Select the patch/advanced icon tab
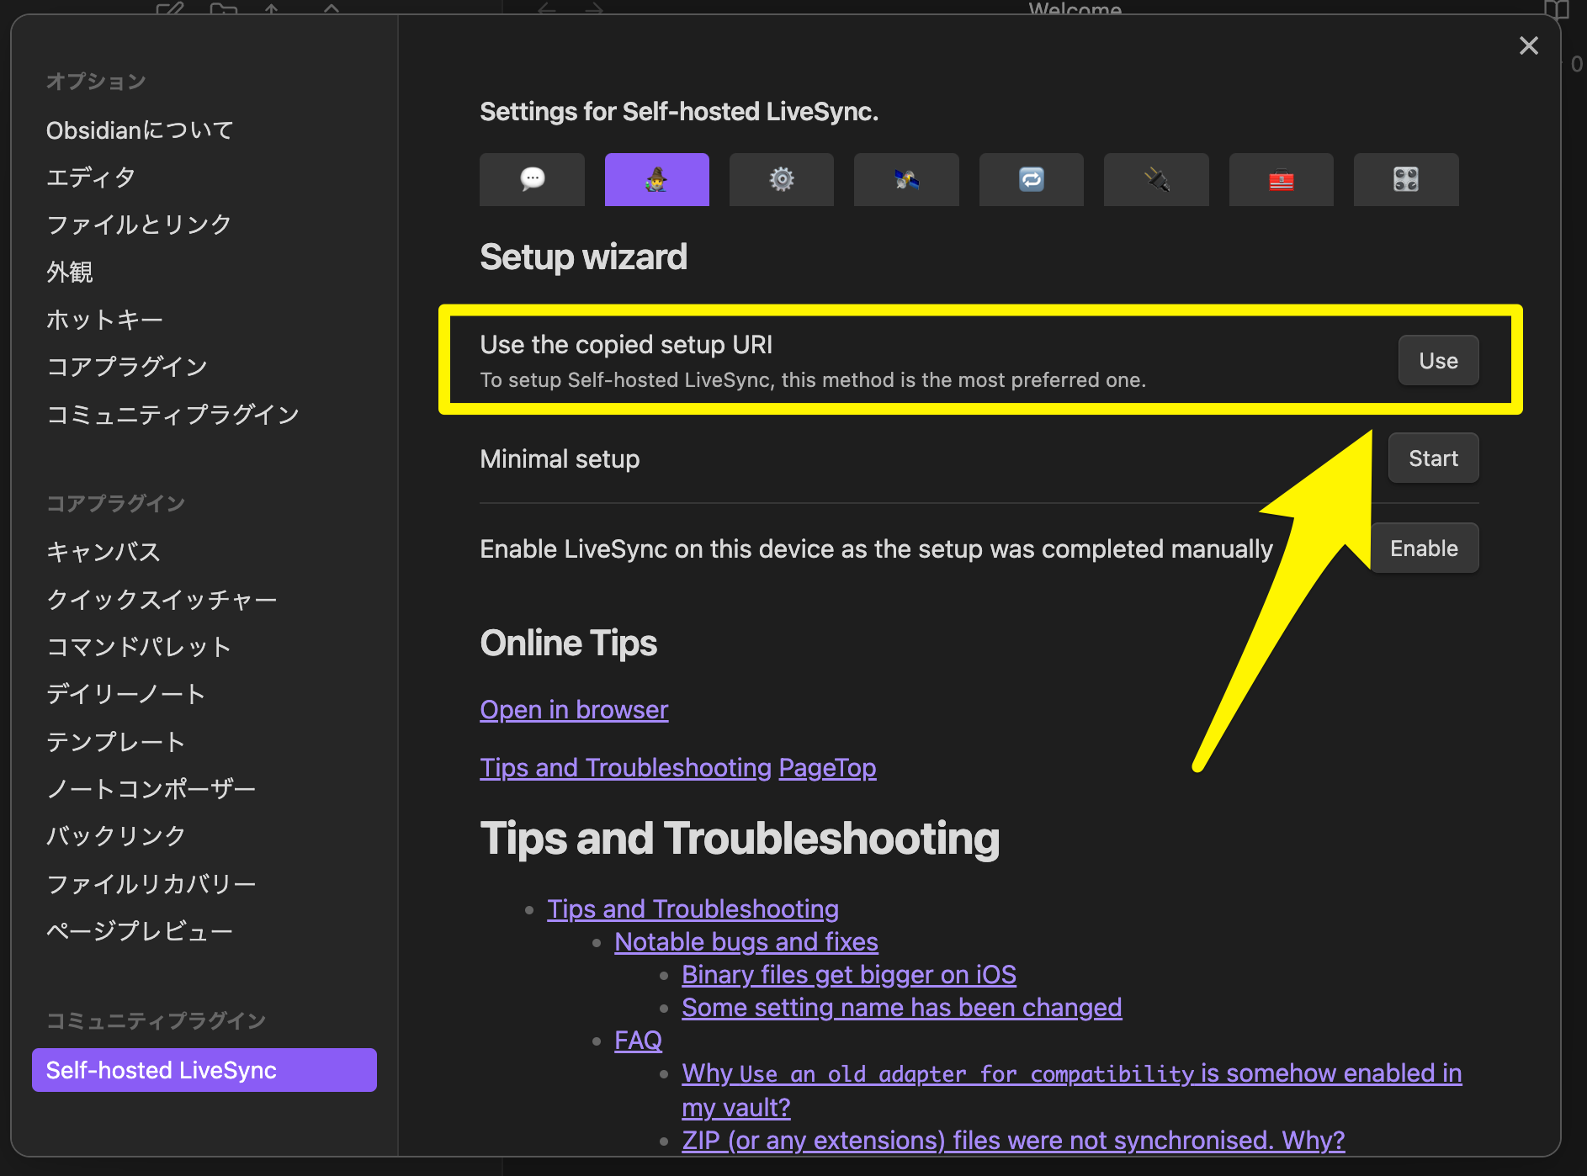Image resolution: width=1587 pixels, height=1176 pixels. 1405,179
